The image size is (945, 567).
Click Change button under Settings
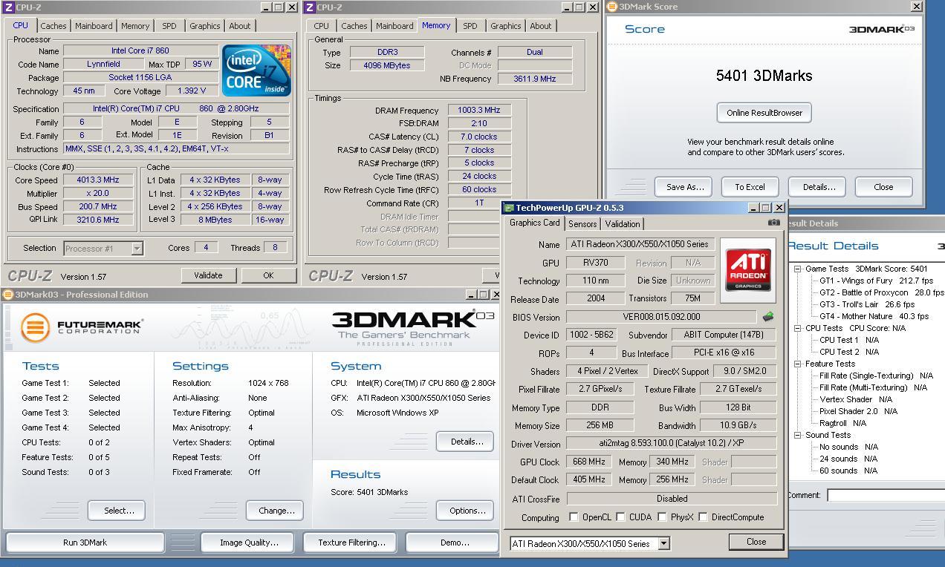pyautogui.click(x=276, y=511)
